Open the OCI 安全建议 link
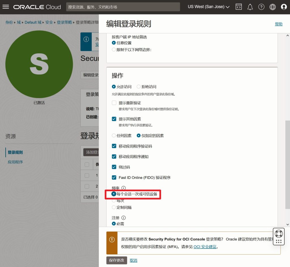This screenshot has height=267, width=290. [x=205, y=247]
